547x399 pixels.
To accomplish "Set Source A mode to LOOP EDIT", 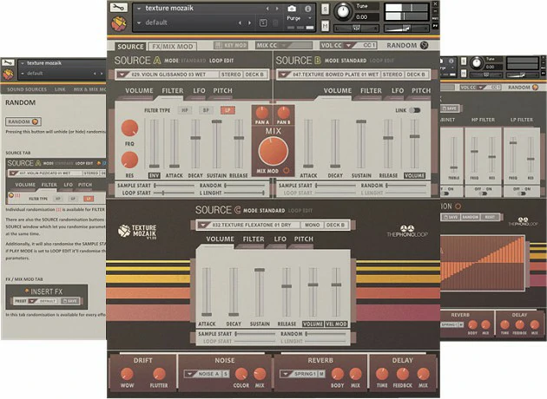I will pos(221,61).
